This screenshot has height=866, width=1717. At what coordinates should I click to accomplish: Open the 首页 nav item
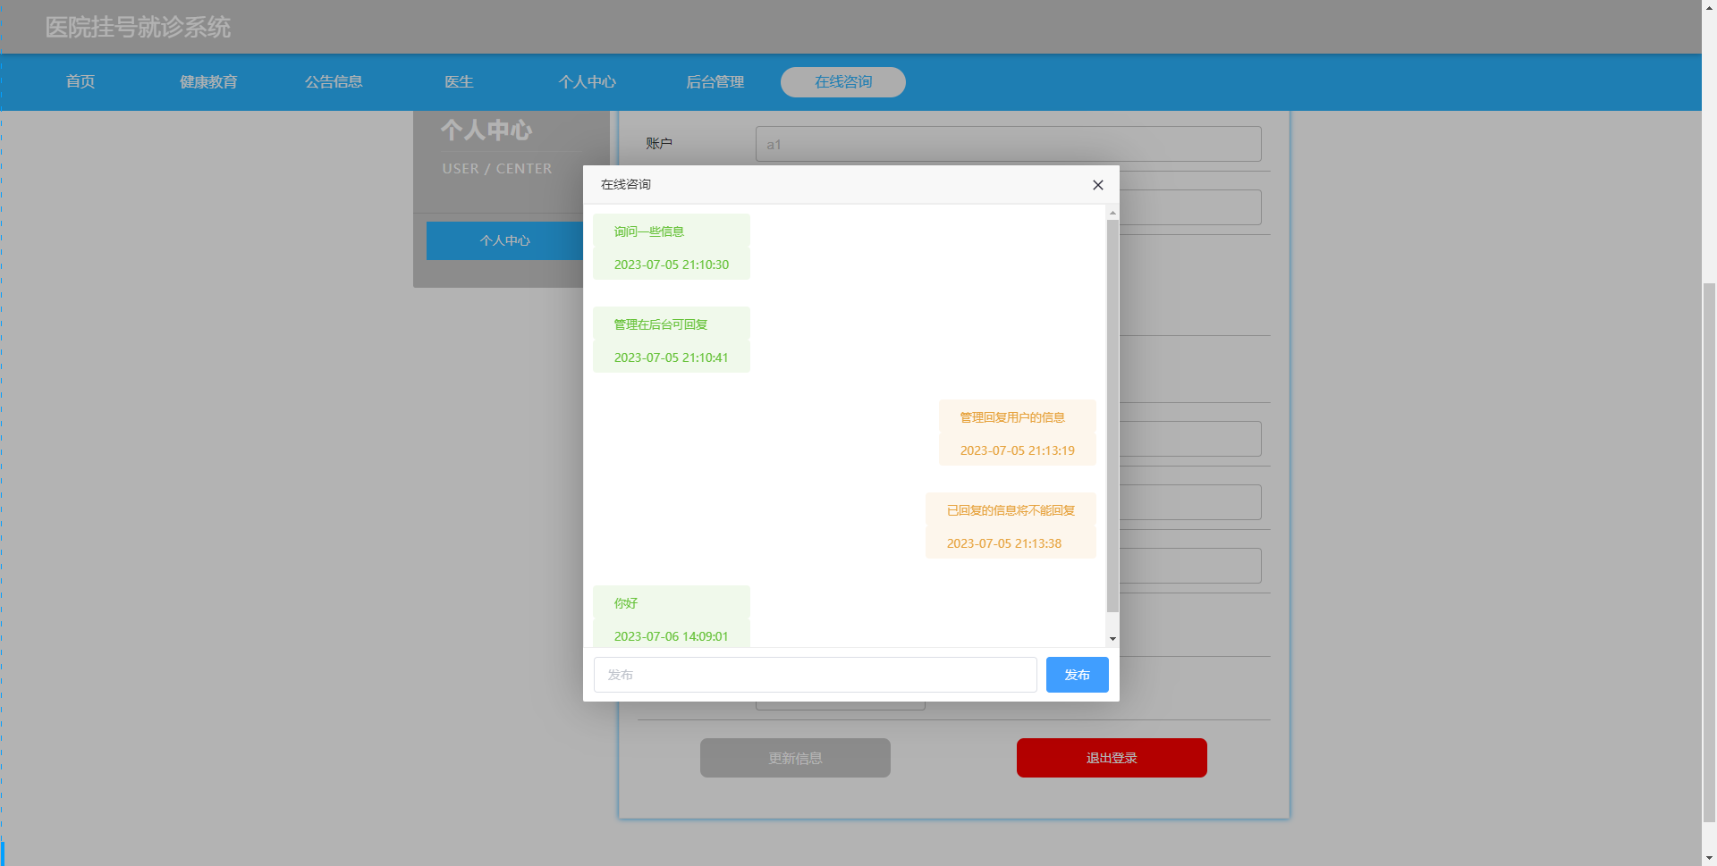click(80, 81)
